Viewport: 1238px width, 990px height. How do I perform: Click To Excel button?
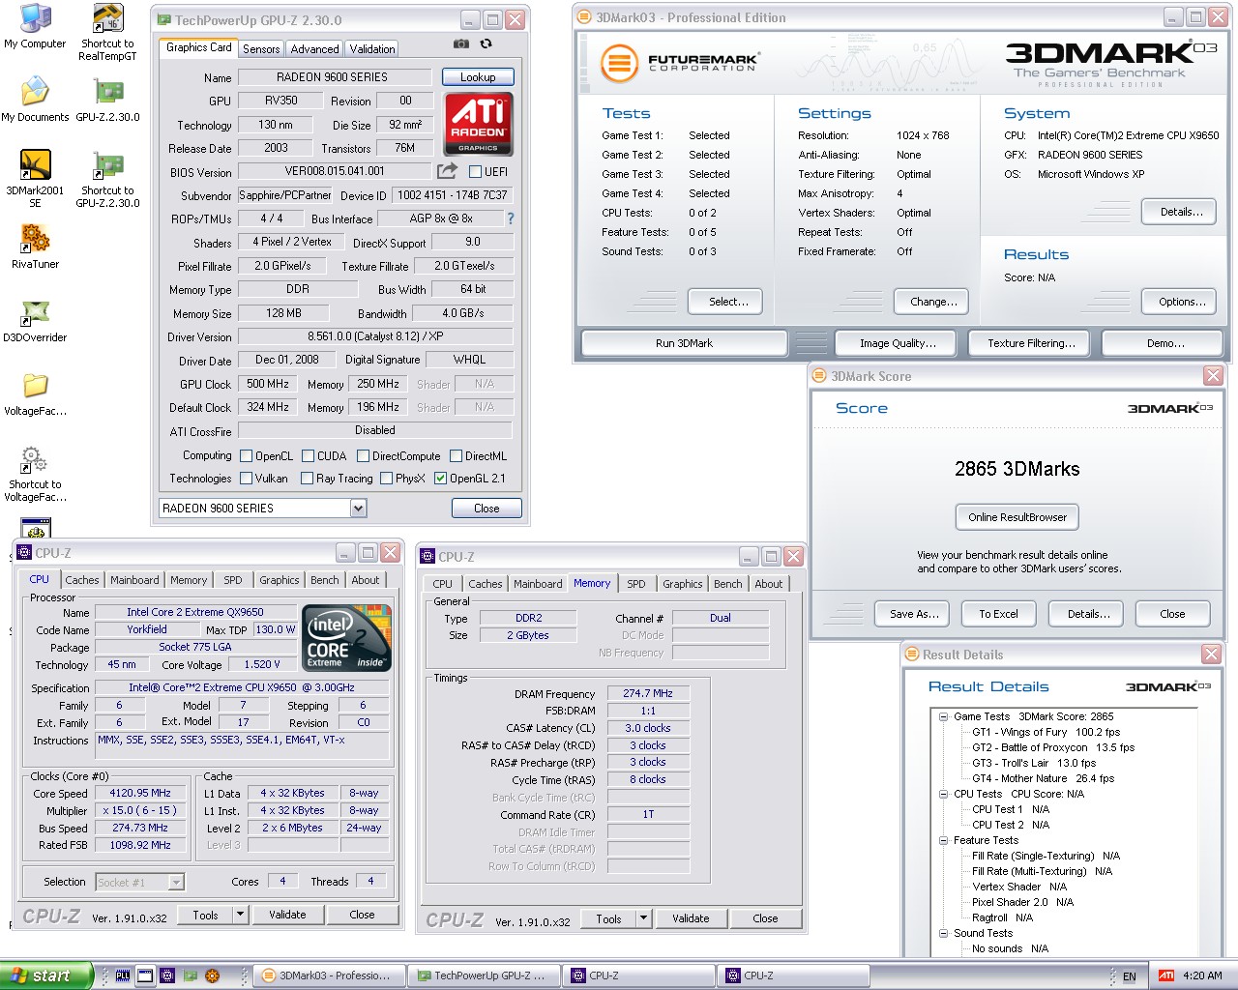(x=998, y=614)
